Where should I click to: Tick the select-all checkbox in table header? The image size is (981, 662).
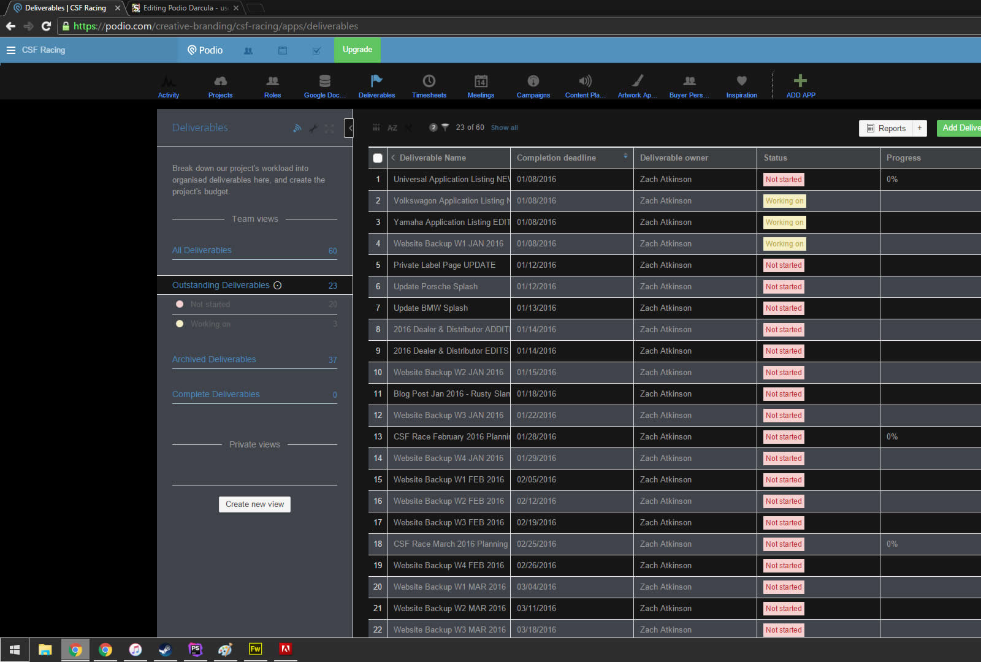point(378,158)
